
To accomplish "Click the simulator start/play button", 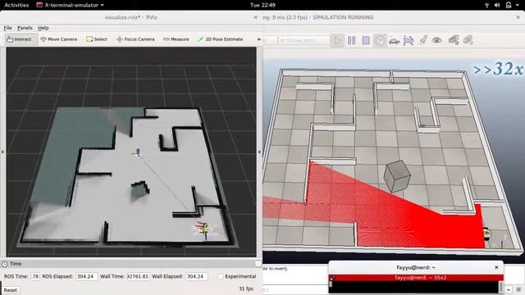I will [337, 40].
